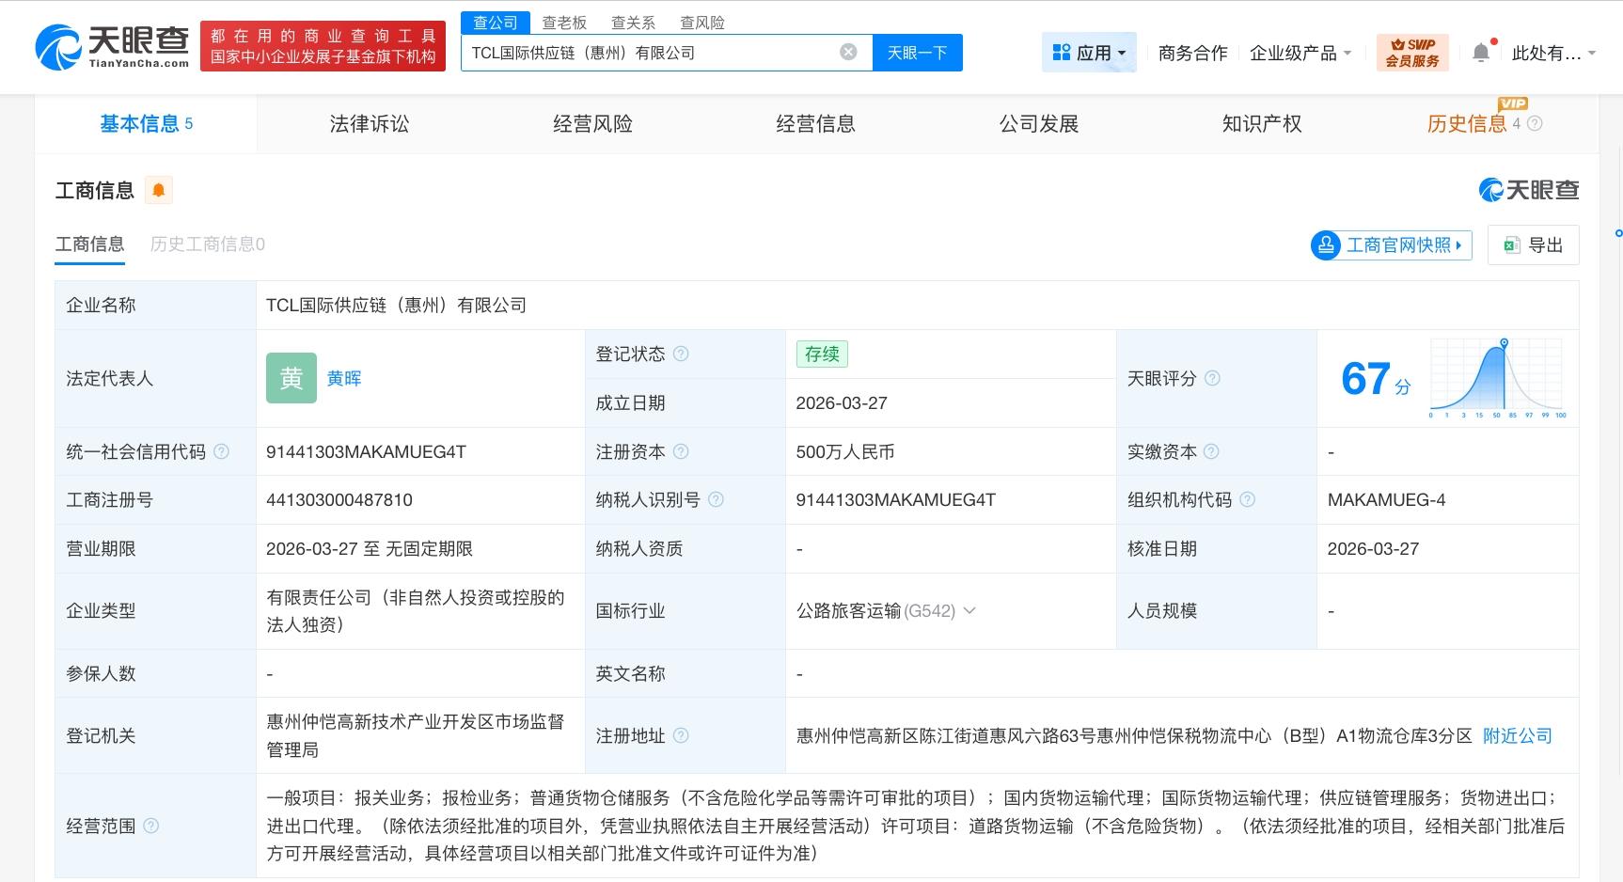Open the 历史工商信息 tab
The image size is (1623, 882).
pyautogui.click(x=206, y=244)
